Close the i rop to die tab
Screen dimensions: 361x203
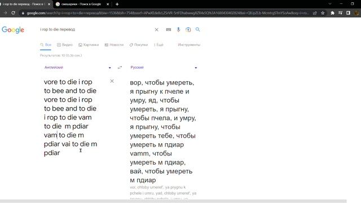coord(49,4)
